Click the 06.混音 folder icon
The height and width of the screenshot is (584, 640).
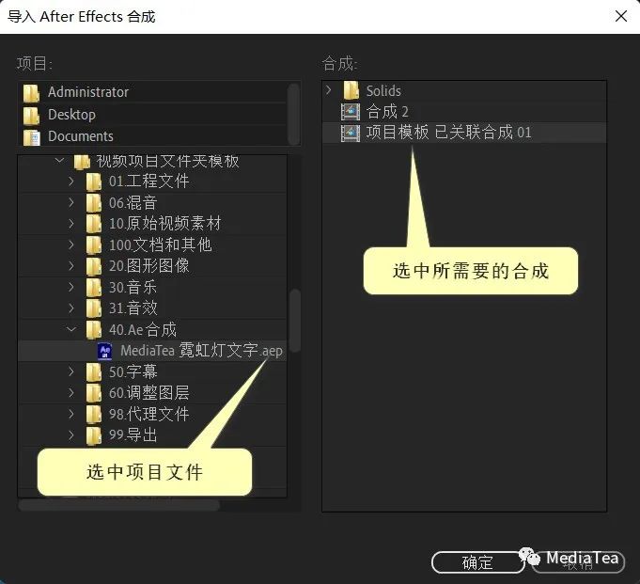pyautogui.click(x=93, y=202)
